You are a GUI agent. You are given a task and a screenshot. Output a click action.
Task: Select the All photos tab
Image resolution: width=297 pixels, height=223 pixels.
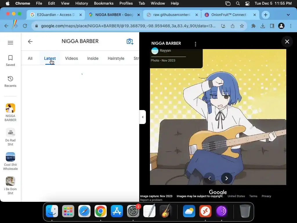[x=30, y=58]
